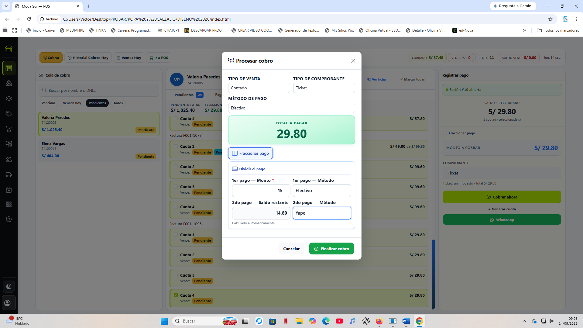Open the Método de pago Efectivo dropdown
The image size is (583, 328).
pos(291,108)
